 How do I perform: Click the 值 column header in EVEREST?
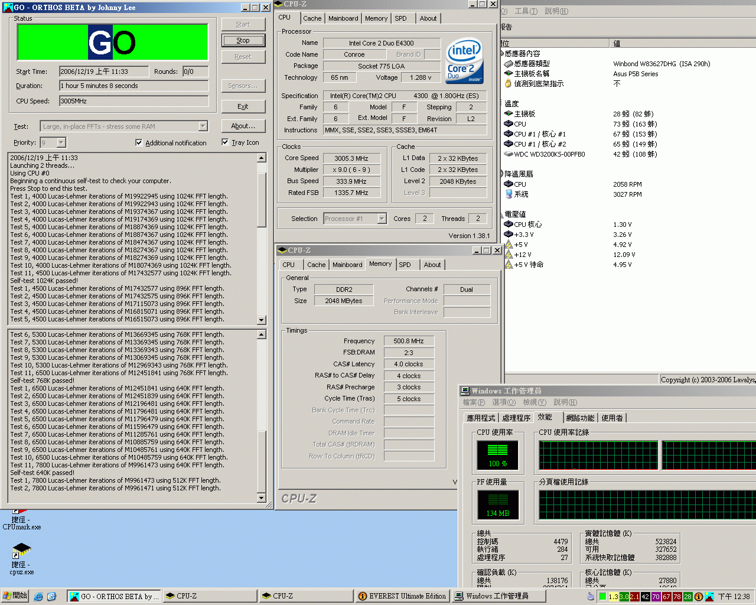[x=682, y=43]
